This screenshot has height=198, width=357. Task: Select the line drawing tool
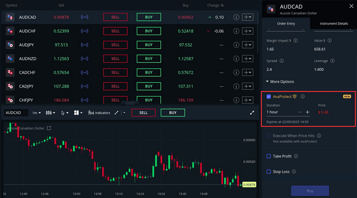(x=116, y=113)
